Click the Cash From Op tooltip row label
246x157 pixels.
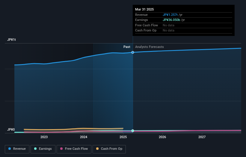click(x=146, y=31)
